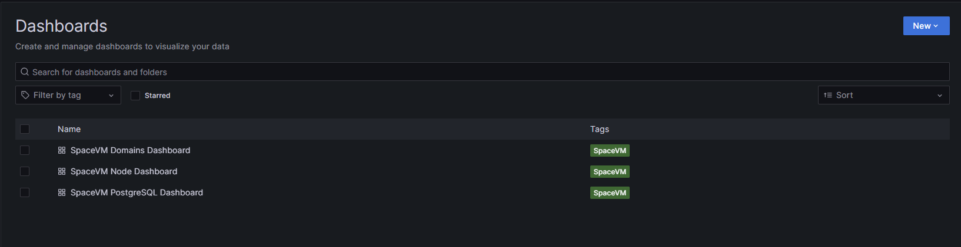
Task: Check the select-all checkbox in header row
Action: (25, 129)
